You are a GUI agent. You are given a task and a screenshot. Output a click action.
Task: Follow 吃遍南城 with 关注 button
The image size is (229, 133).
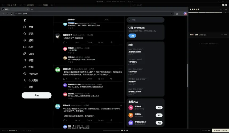coord(159,115)
